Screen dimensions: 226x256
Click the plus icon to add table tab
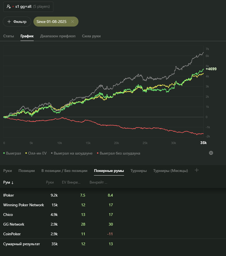click(197, 170)
